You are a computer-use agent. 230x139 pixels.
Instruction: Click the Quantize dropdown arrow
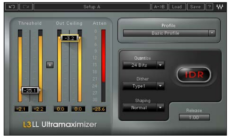(160, 65)
